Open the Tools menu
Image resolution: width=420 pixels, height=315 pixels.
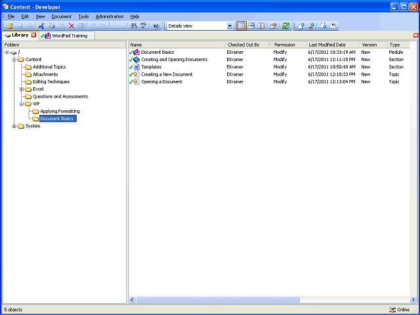coord(83,16)
